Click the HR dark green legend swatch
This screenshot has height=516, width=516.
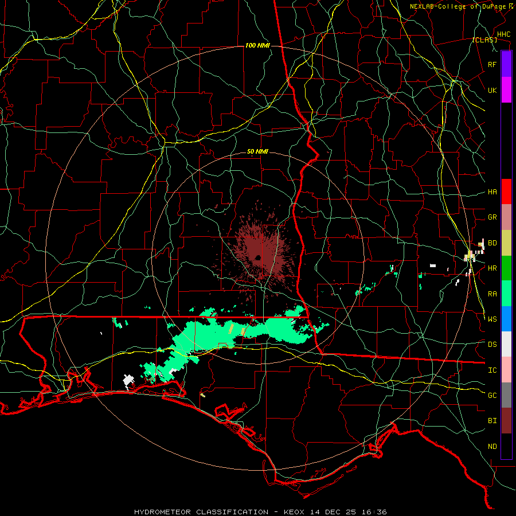click(x=506, y=268)
